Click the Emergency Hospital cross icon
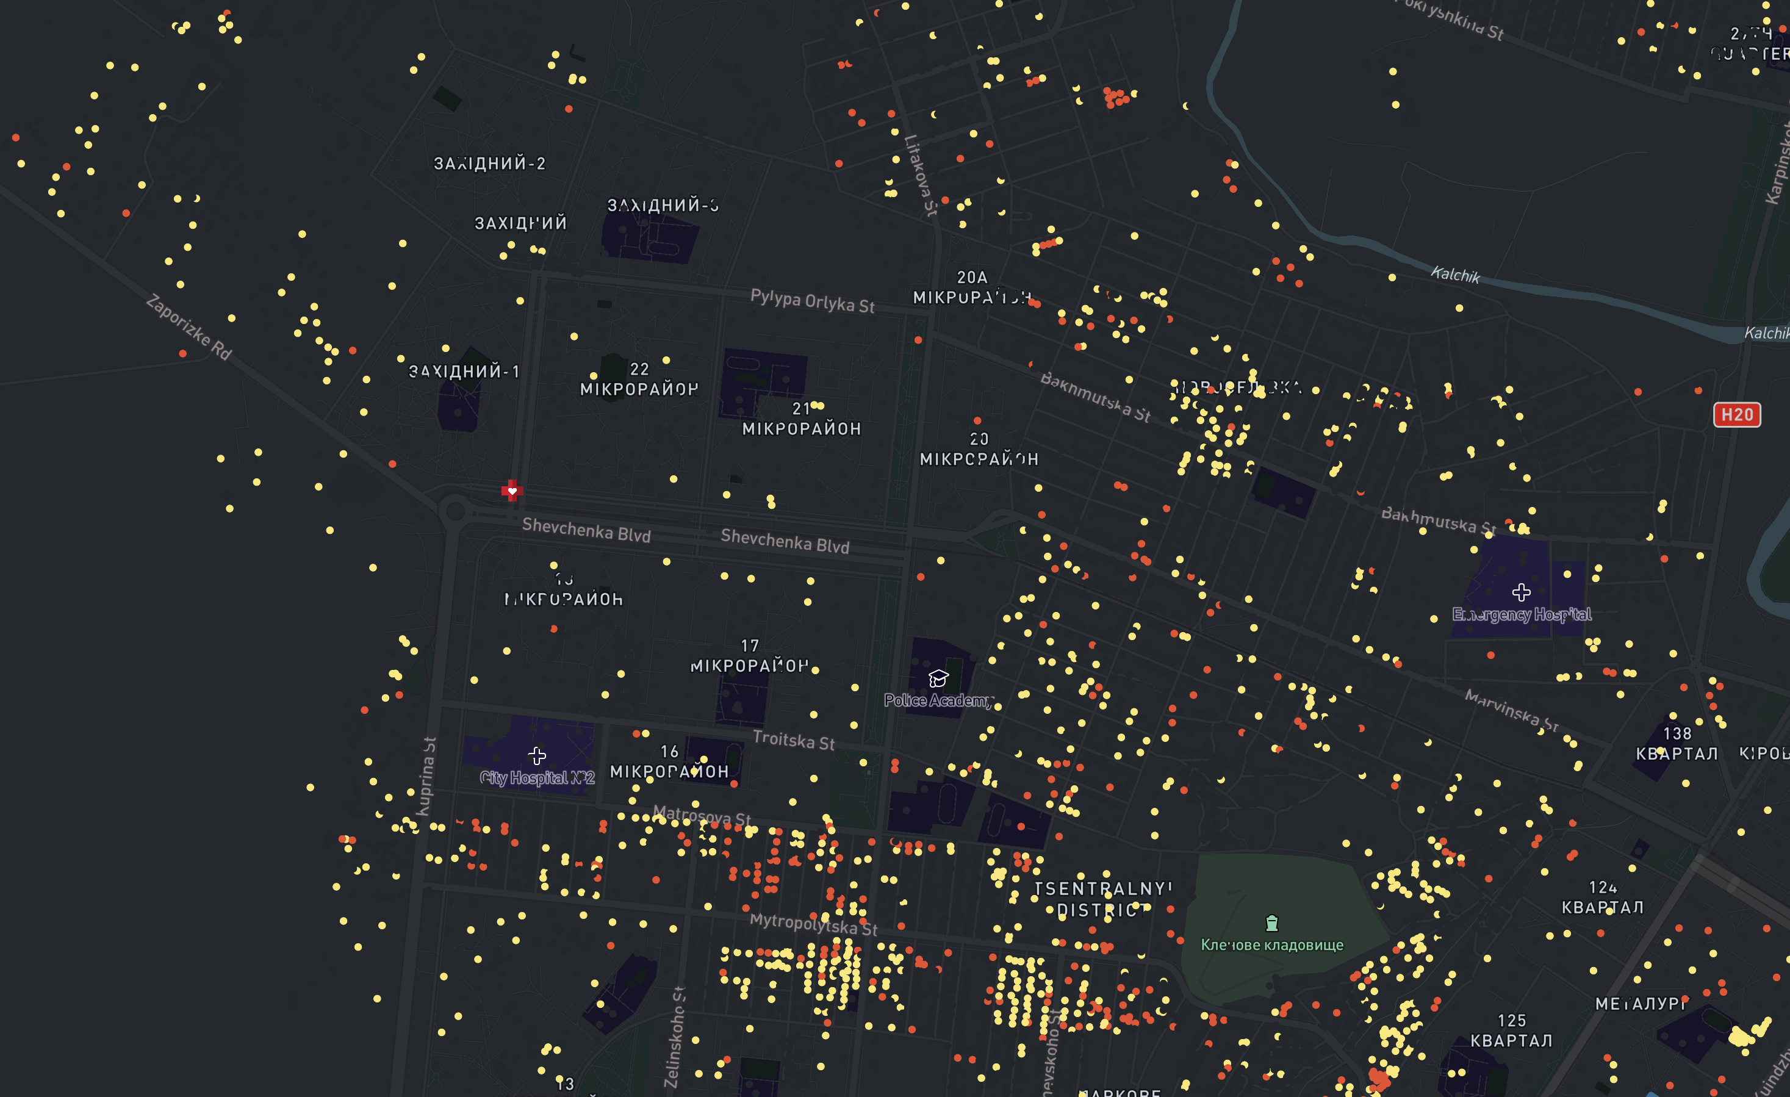Image resolution: width=1790 pixels, height=1097 pixels. [x=1521, y=593]
